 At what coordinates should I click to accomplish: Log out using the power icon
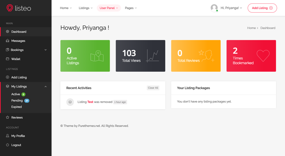coord(7,145)
